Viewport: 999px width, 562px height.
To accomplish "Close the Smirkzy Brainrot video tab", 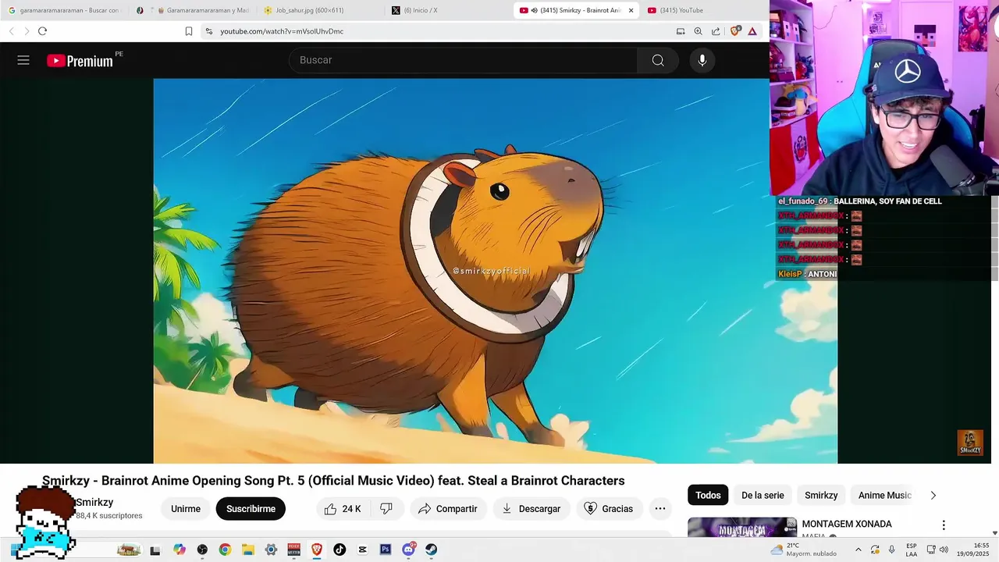I will point(631,10).
